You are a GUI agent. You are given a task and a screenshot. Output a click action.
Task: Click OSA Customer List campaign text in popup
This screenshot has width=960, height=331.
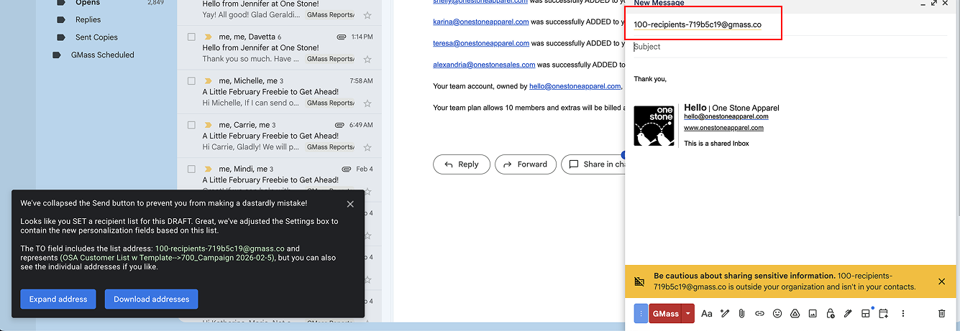[x=169, y=258]
